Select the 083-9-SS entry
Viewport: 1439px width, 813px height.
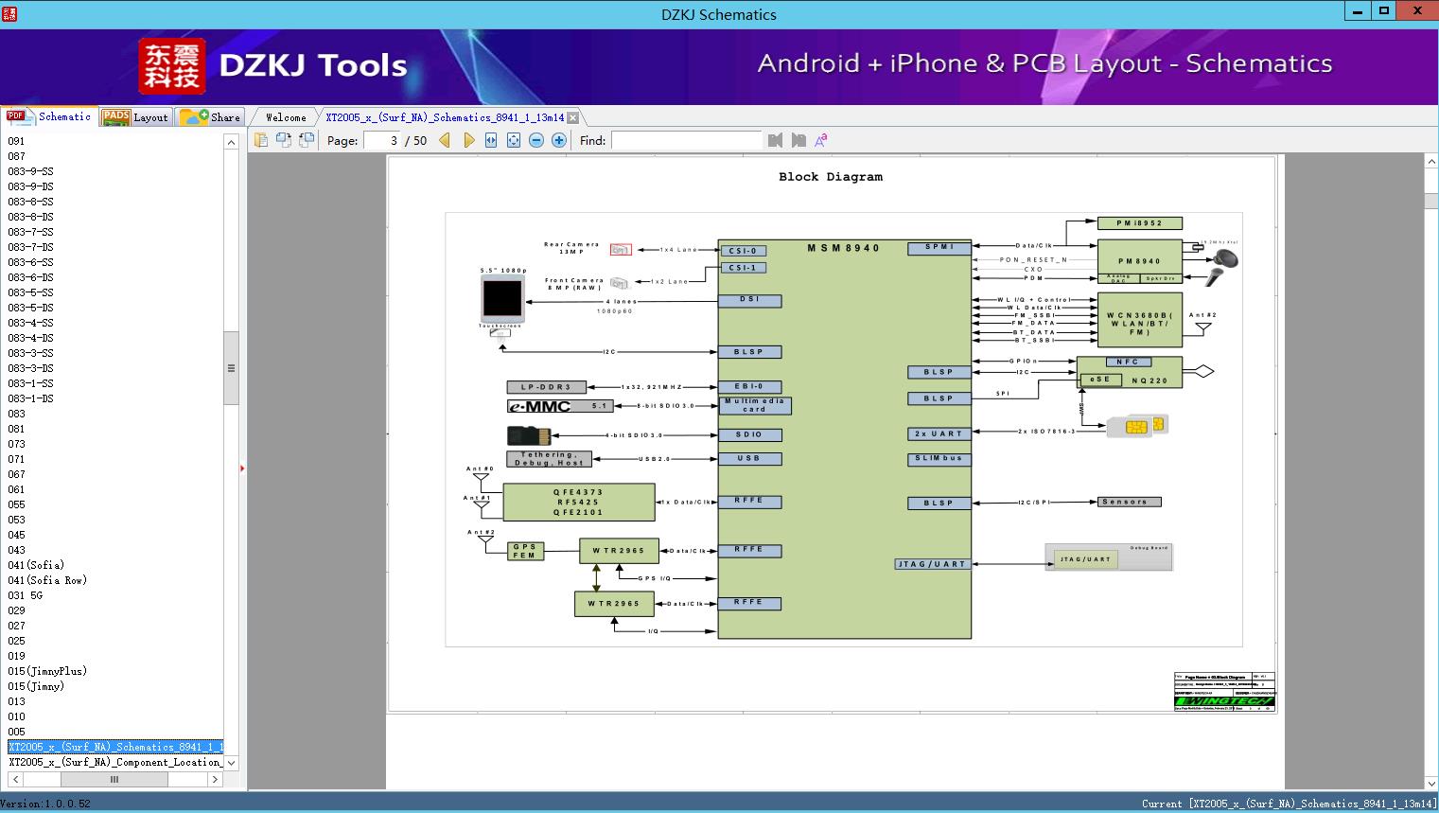tap(30, 171)
